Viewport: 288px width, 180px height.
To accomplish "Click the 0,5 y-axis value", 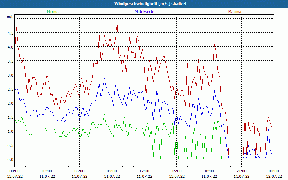I will tap(10, 145).
